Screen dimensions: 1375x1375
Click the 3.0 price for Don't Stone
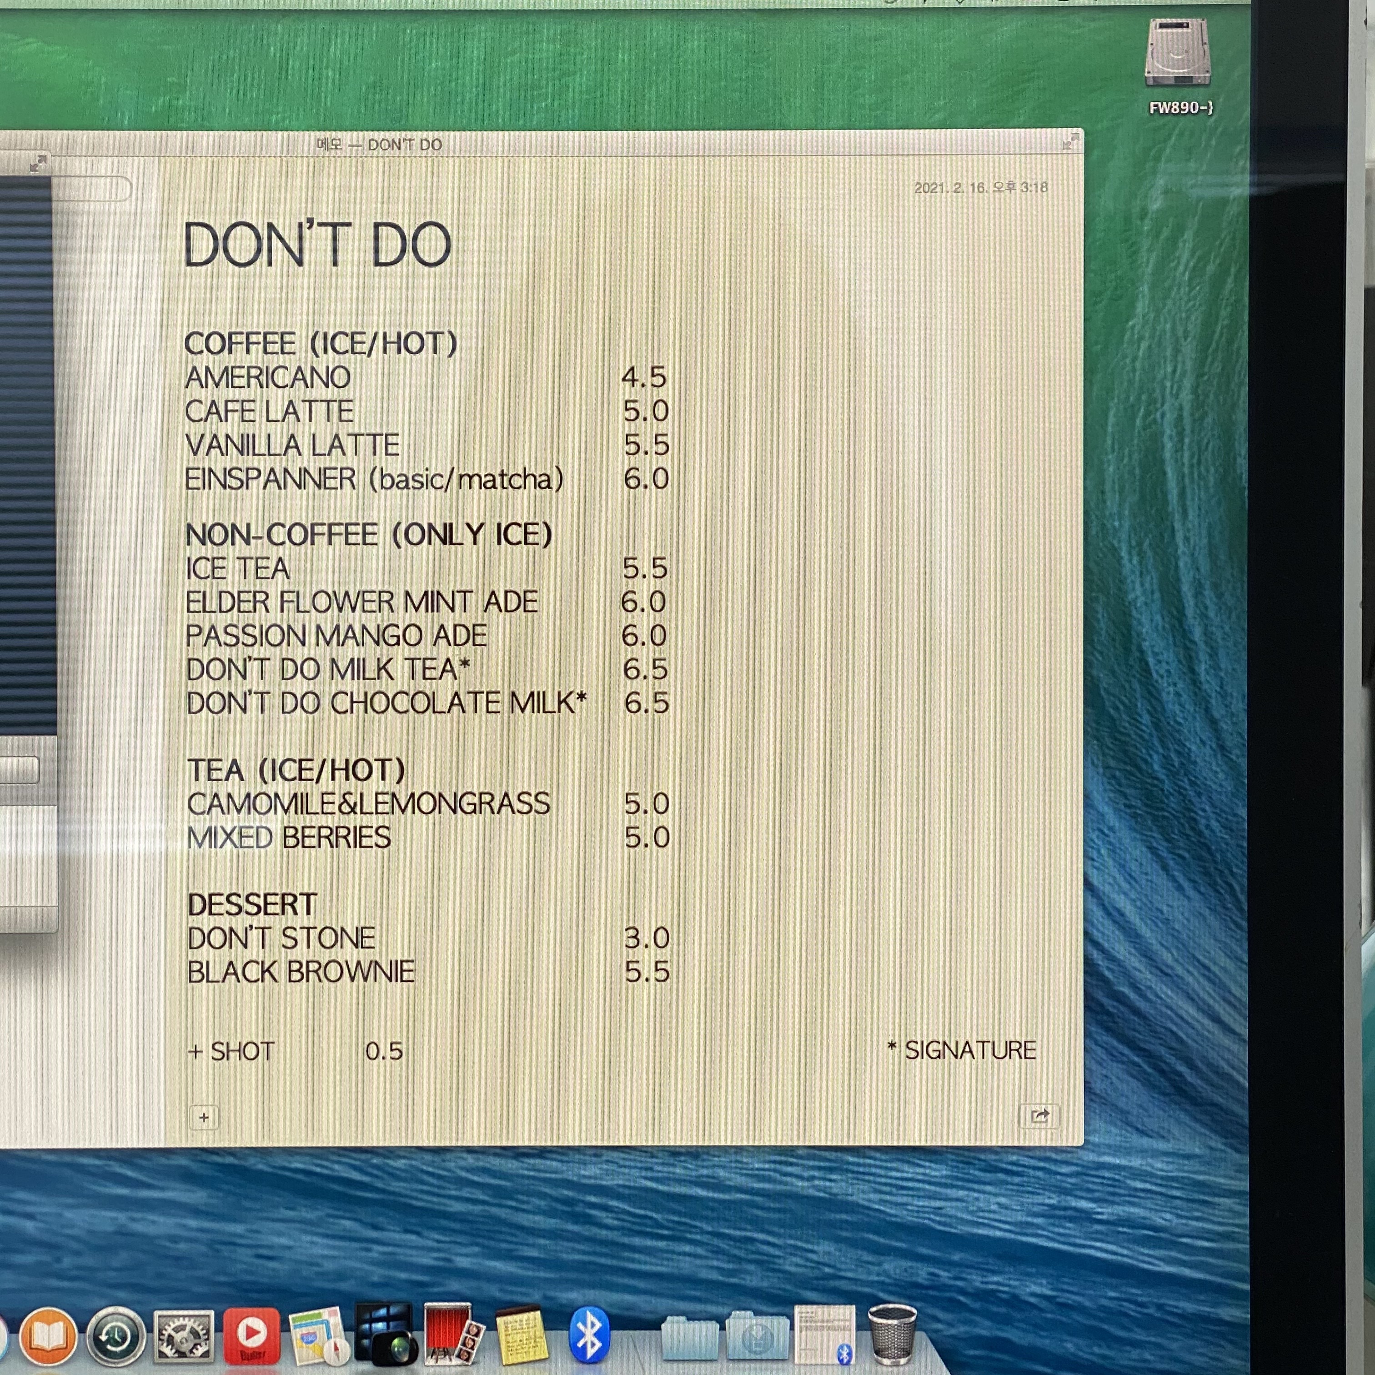[647, 938]
